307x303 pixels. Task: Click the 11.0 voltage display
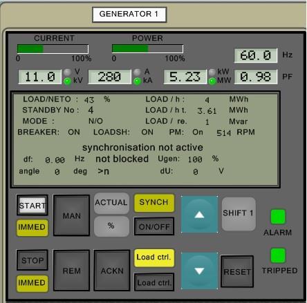[x=40, y=77]
